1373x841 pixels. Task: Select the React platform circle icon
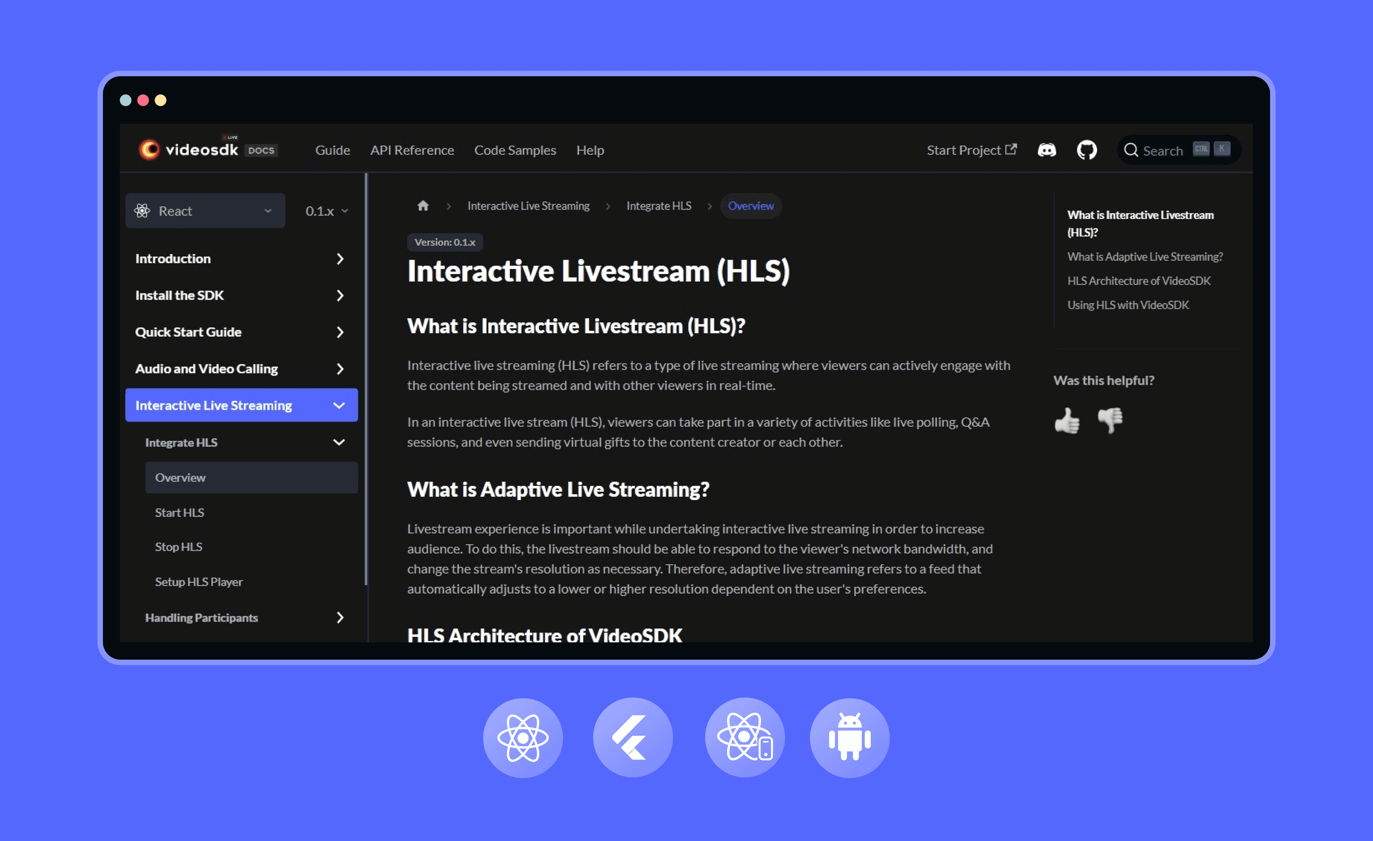click(x=523, y=737)
